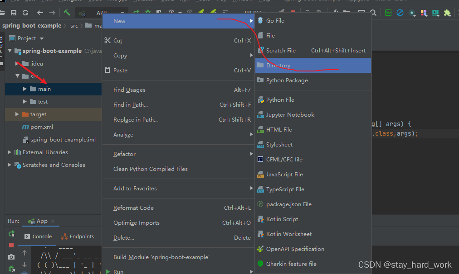This screenshot has width=459, height=274.
Task: Click camera dump threads icon in Run panel
Action: point(11,257)
